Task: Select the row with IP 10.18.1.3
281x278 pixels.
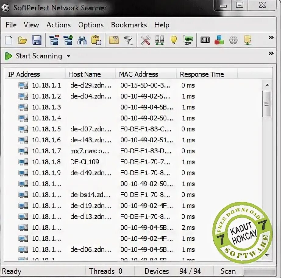Action: [x=133, y=107]
